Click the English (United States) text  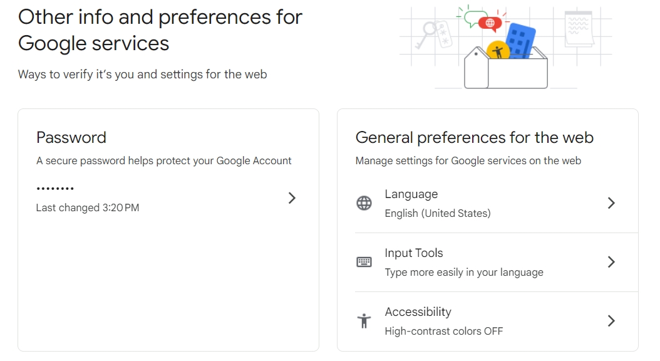438,213
